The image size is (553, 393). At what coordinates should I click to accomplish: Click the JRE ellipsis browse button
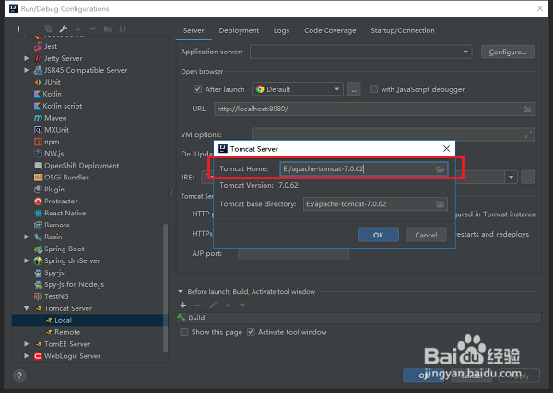coord(528,177)
